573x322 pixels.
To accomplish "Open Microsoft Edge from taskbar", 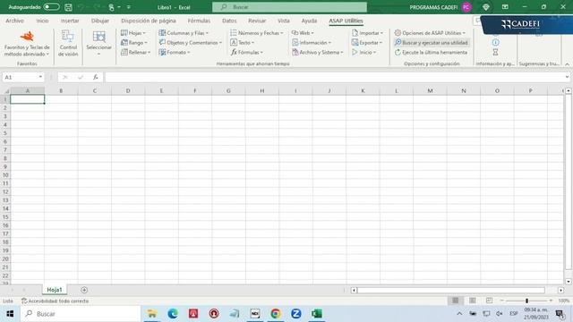I will pyautogui.click(x=173, y=314).
